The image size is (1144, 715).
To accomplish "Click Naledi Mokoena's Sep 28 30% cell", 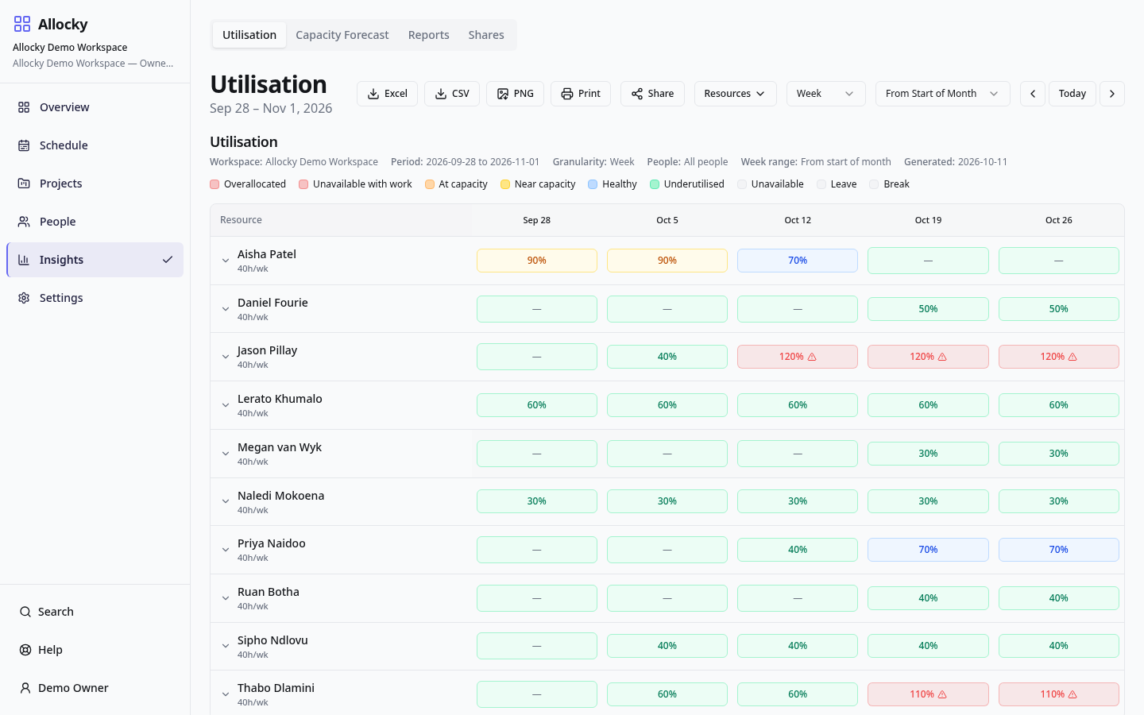I will (537, 501).
